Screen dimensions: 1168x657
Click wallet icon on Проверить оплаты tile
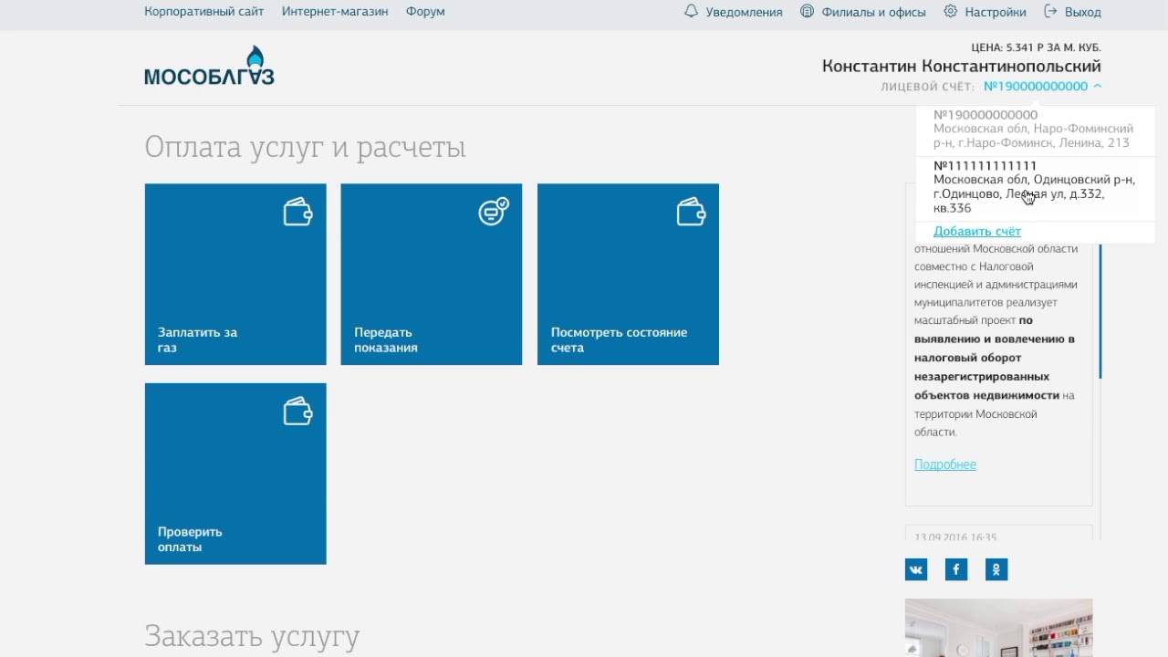coord(297,412)
